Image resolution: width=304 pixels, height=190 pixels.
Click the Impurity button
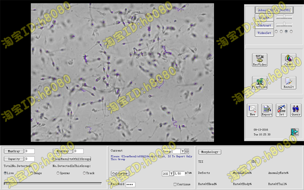(14, 159)
